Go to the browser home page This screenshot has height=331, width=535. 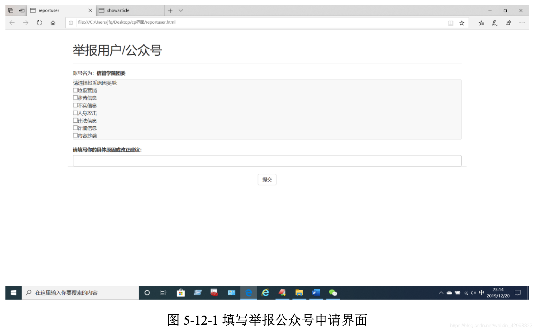click(53, 23)
